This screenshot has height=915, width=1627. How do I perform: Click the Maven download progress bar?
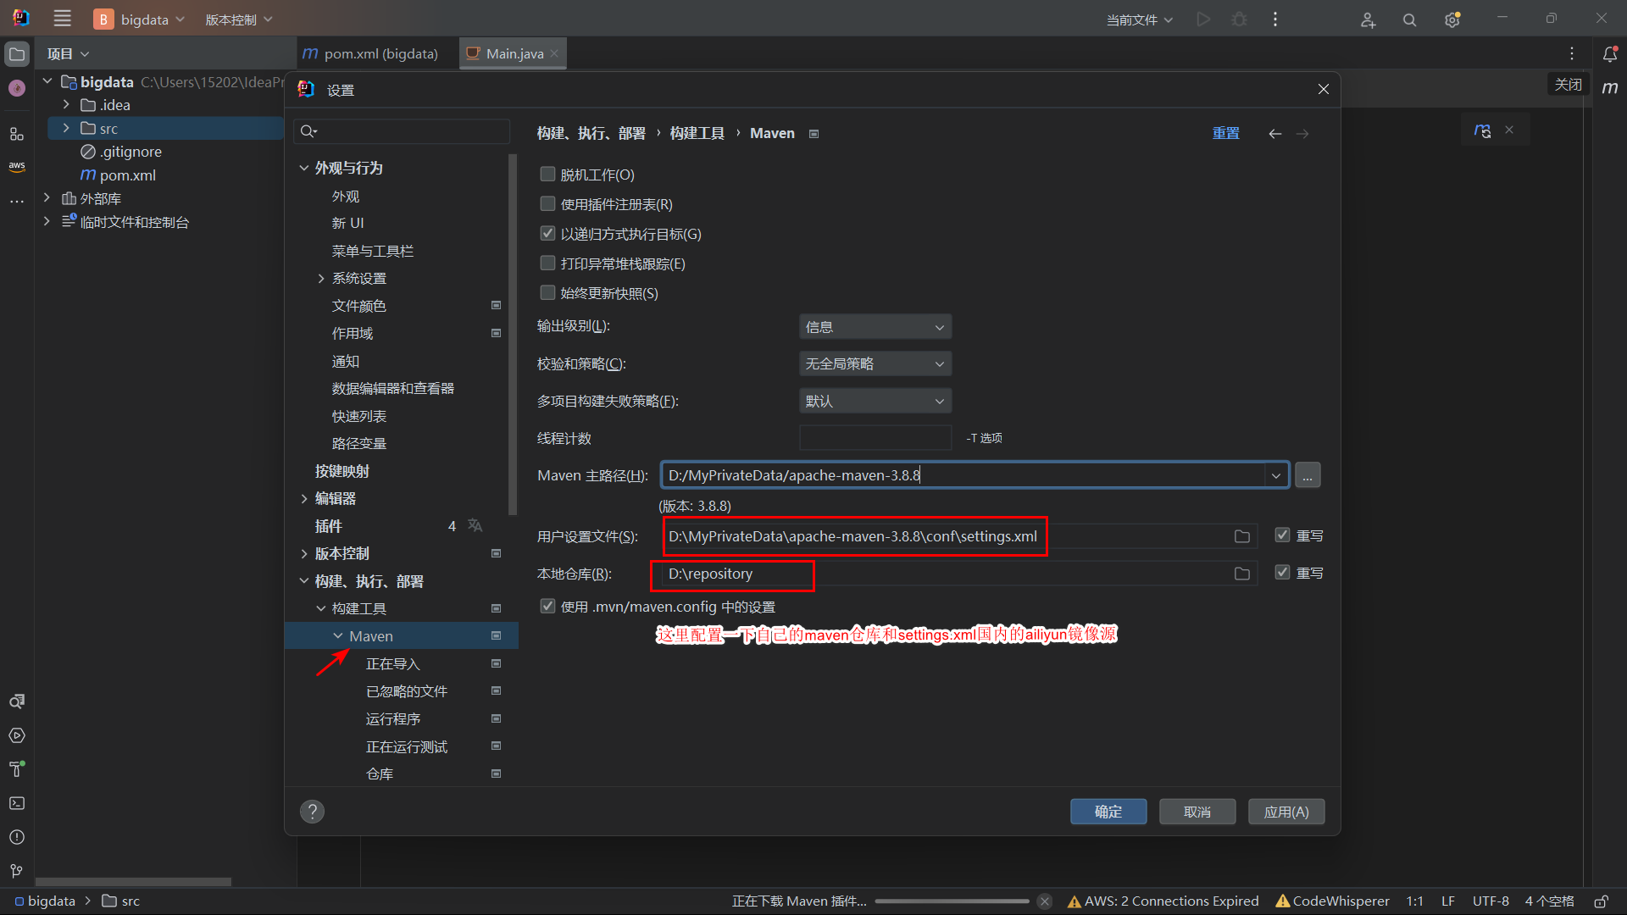[x=952, y=901]
